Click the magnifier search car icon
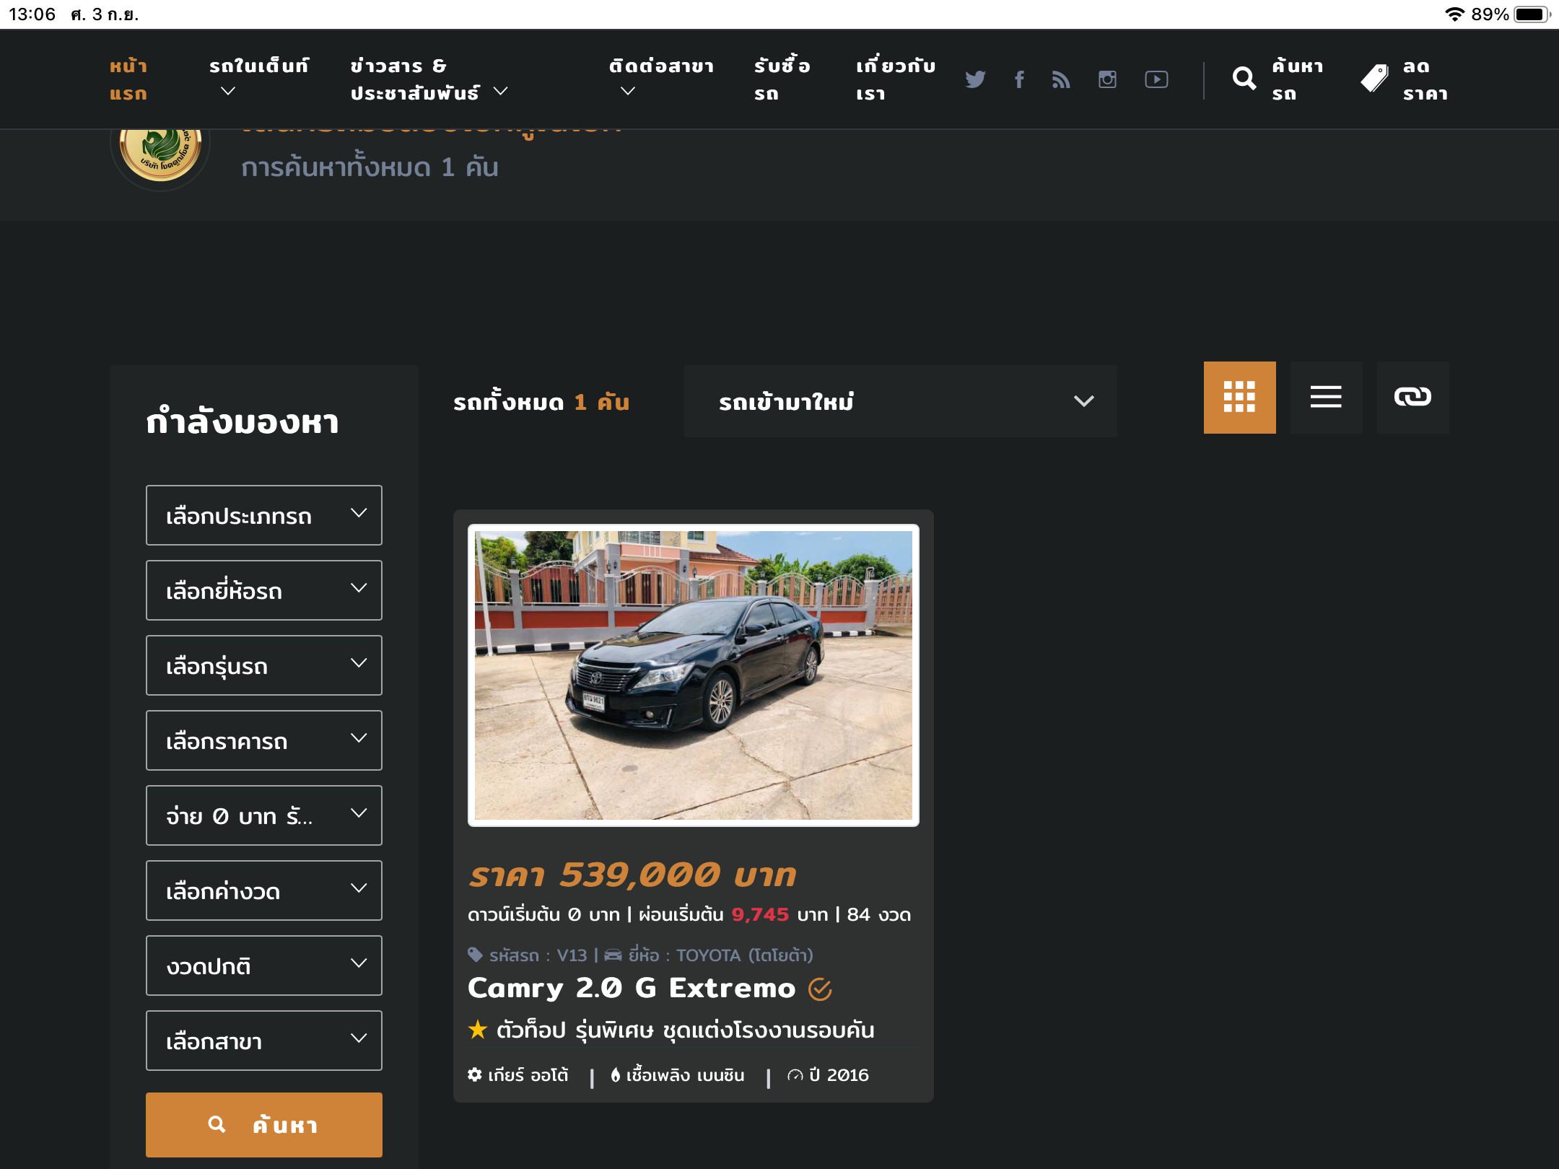This screenshot has height=1169, width=1559. click(1244, 78)
